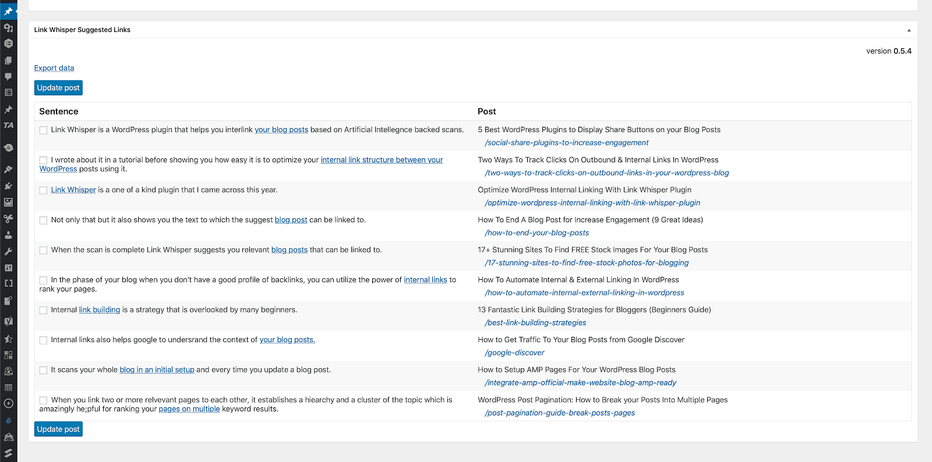Check the 'Not only that but' sentence box
The width and height of the screenshot is (932, 462).
tap(43, 221)
